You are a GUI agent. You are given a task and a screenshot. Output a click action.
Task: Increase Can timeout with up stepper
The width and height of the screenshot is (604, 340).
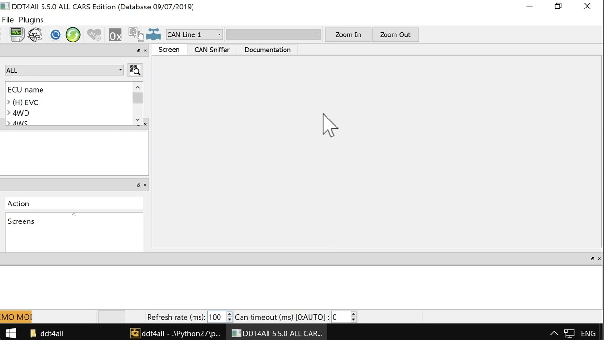[x=353, y=314]
